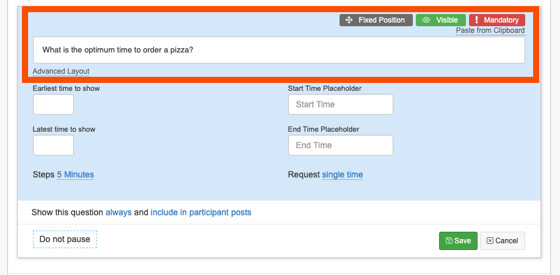
Task: Click the floppy disk icon on Save
Action: (x=449, y=241)
